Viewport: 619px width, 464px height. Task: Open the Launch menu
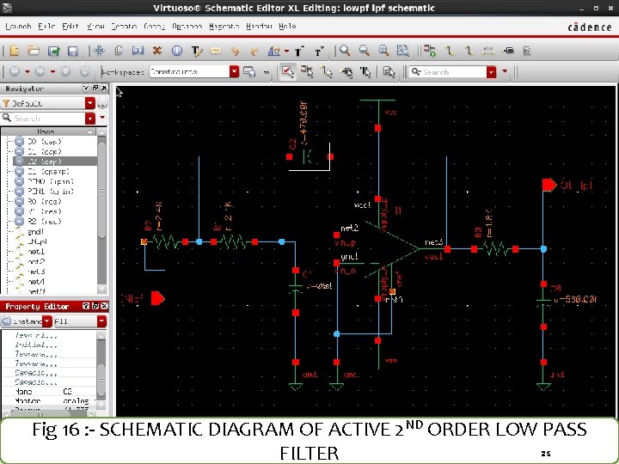pyautogui.click(x=18, y=27)
